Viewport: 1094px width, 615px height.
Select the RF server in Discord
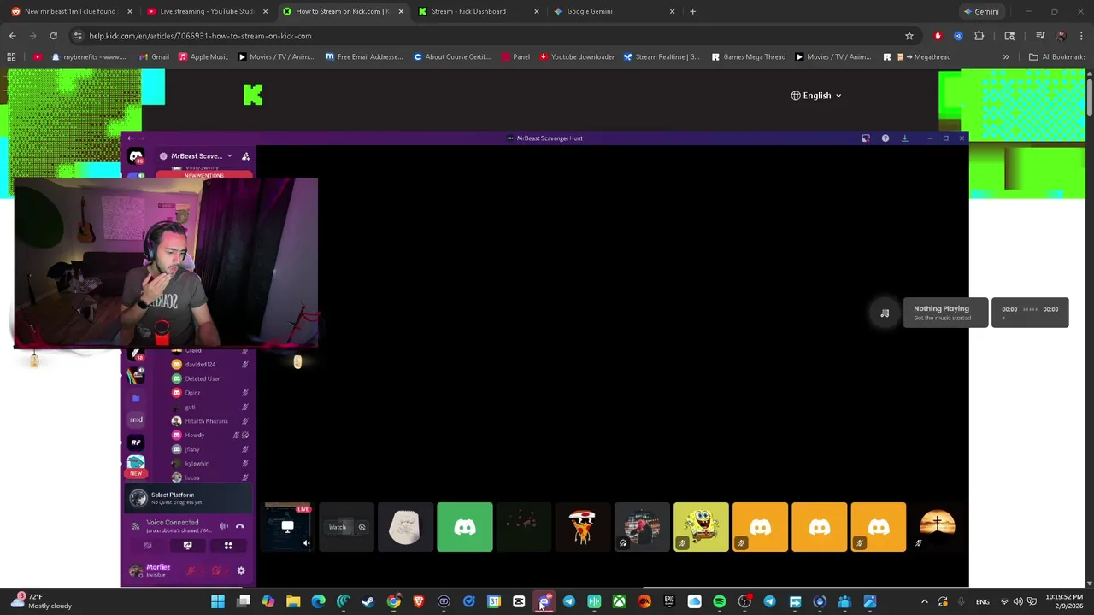pyautogui.click(x=136, y=442)
